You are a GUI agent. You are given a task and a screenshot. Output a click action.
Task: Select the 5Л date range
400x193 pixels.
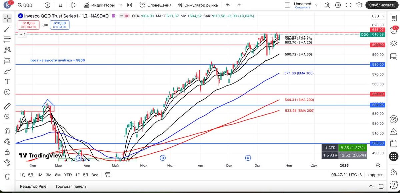coord(86,175)
